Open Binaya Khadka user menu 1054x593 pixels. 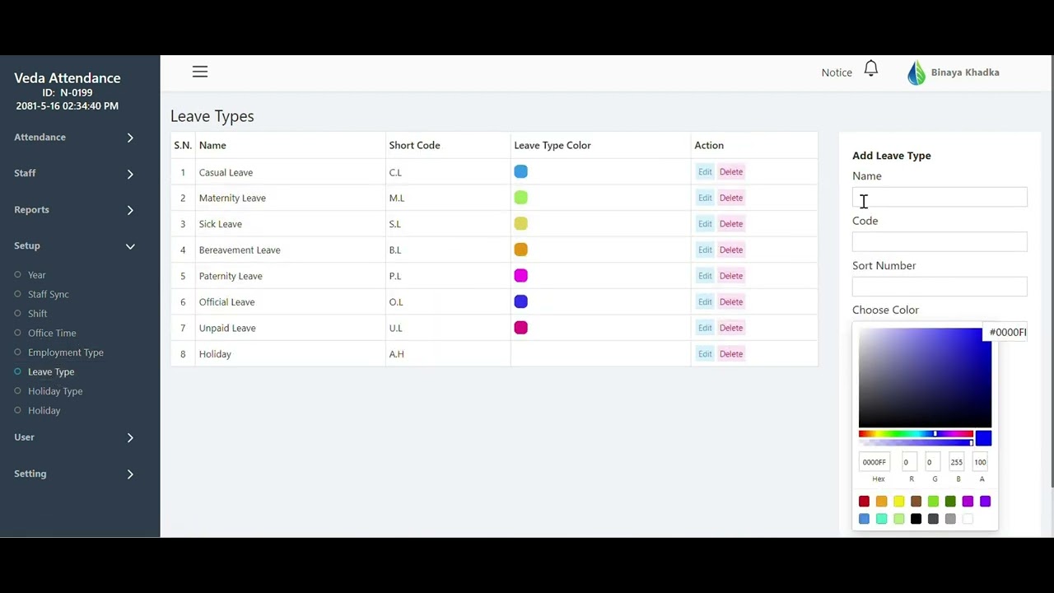(965, 72)
